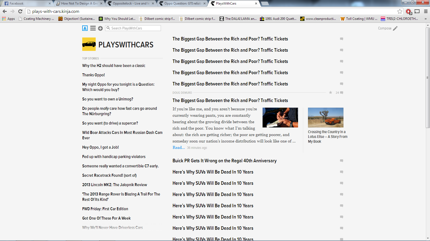Open 1991 Audi 200 Quattro bookmark

[278, 19]
